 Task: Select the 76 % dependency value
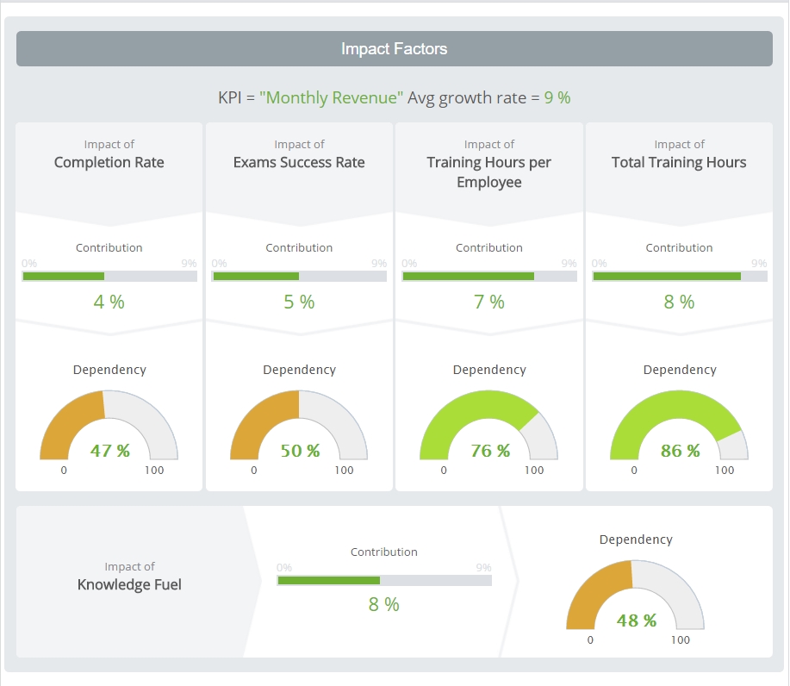click(x=490, y=451)
